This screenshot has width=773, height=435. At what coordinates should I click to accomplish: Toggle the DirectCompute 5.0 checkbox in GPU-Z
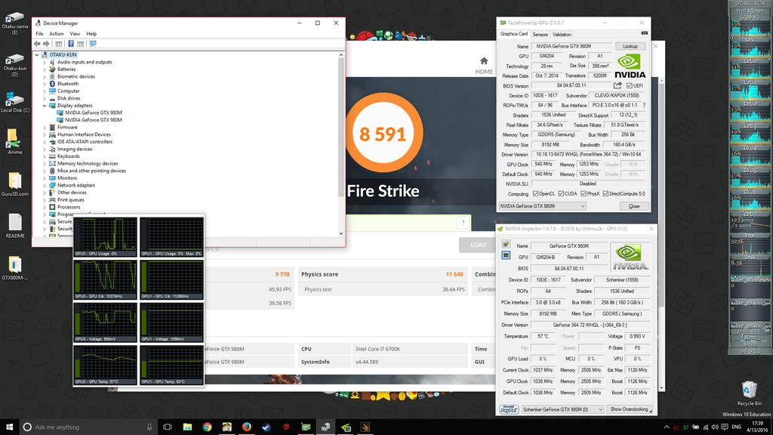(605, 194)
